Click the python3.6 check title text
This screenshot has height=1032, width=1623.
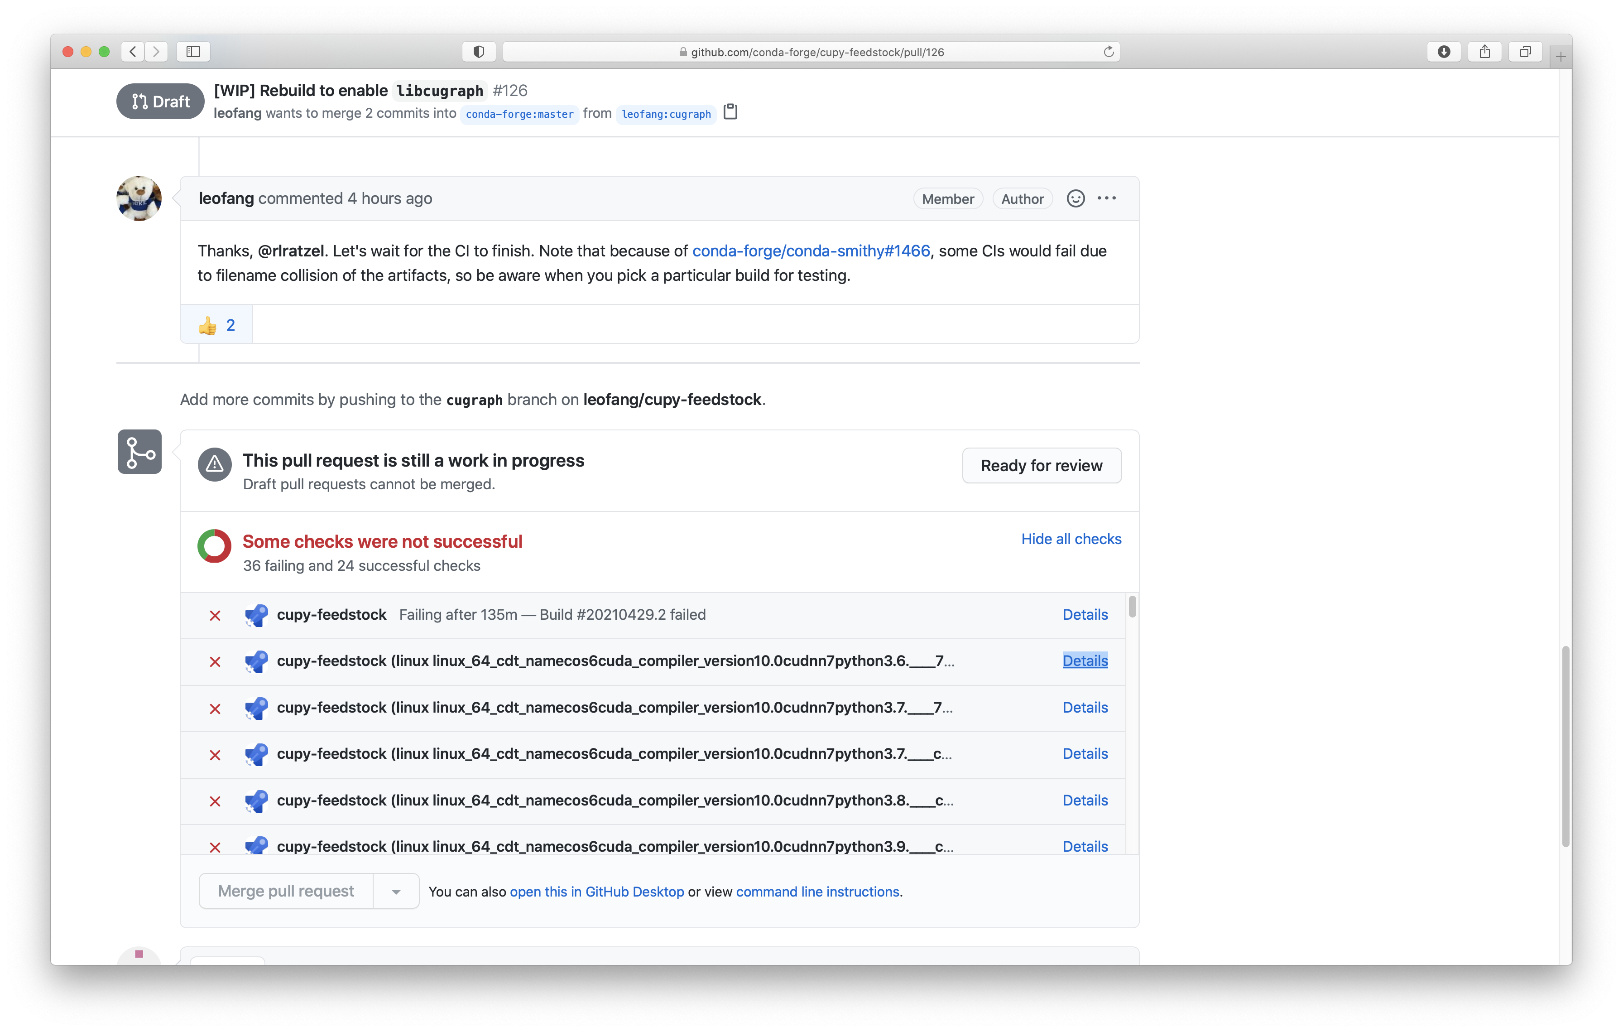615,661
